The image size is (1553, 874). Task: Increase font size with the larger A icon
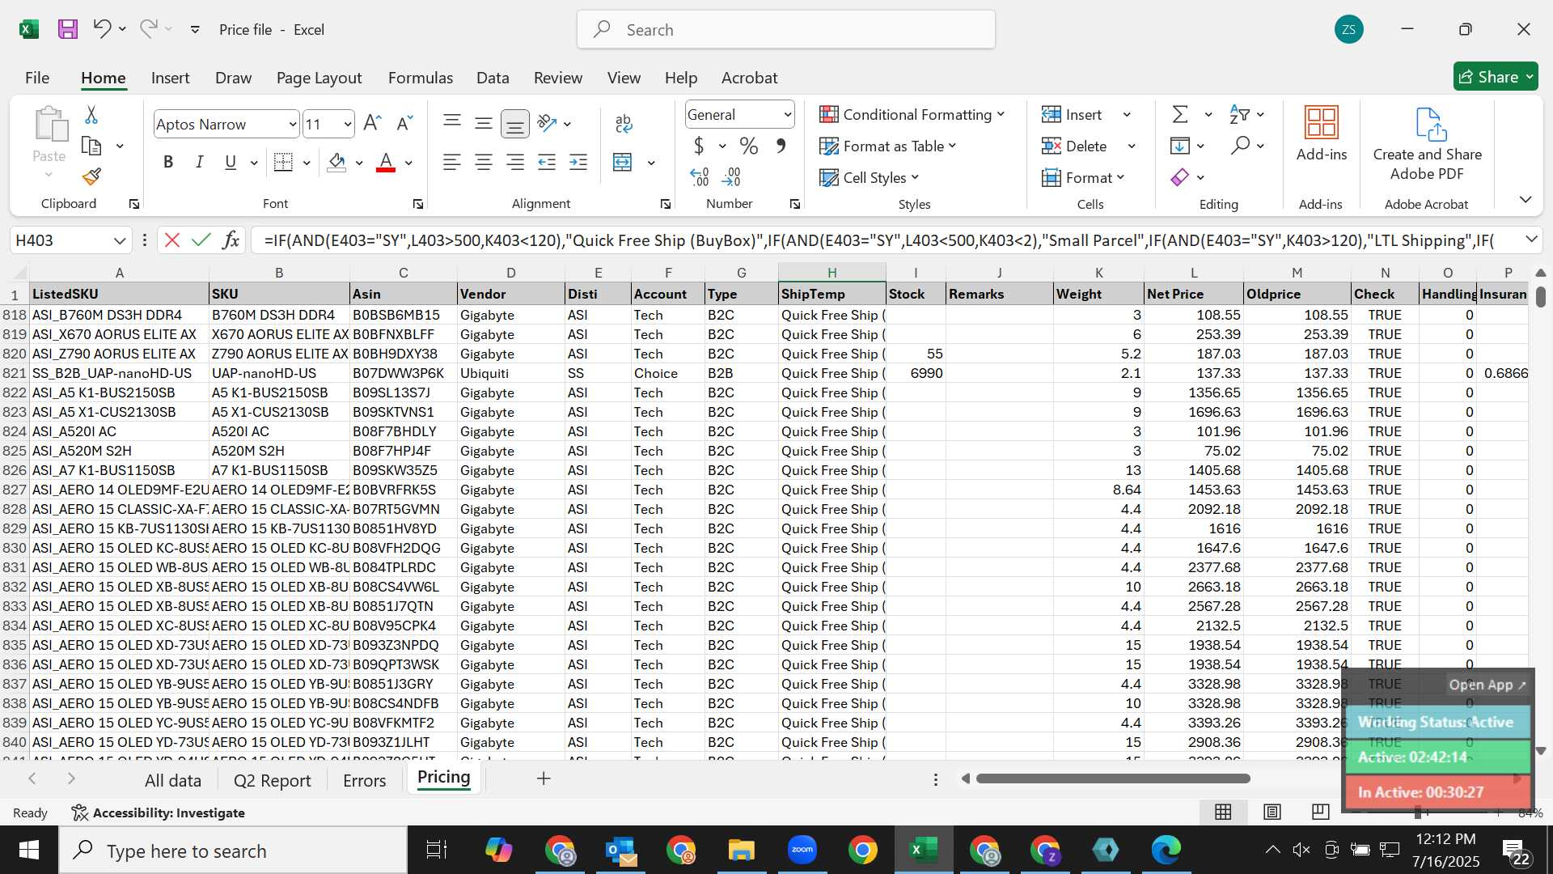pos(372,124)
